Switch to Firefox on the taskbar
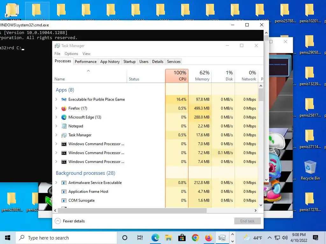 pyautogui.click(x=208, y=238)
